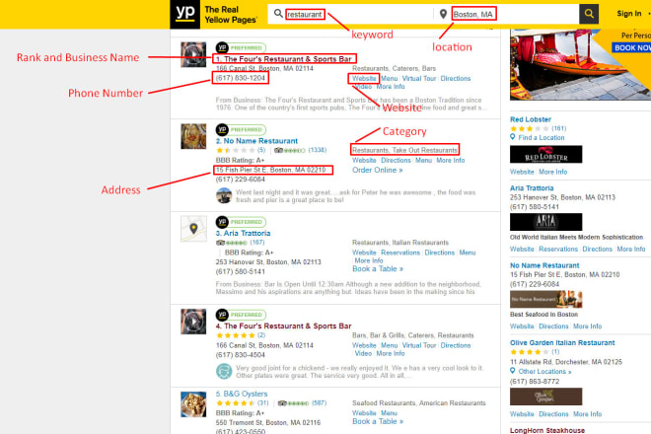Click Book a Table for B&G Oysters
Screen dimensions: 651x434
pos(378,421)
